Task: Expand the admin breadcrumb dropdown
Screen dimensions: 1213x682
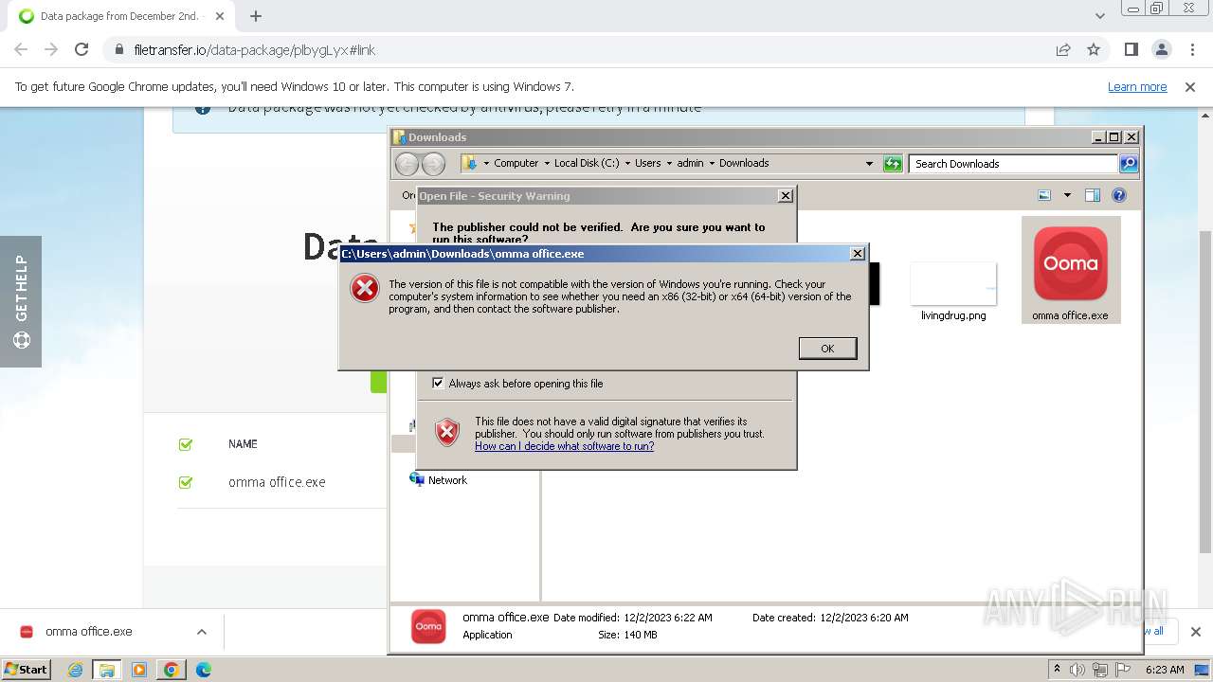Action: pyautogui.click(x=712, y=163)
